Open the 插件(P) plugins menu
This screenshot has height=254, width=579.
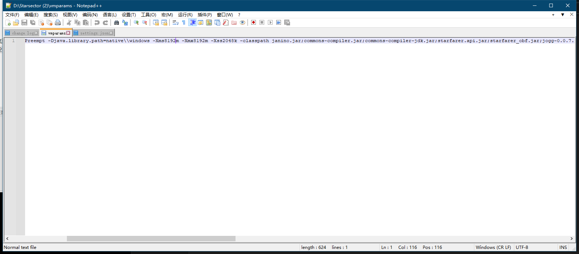pyautogui.click(x=204, y=15)
